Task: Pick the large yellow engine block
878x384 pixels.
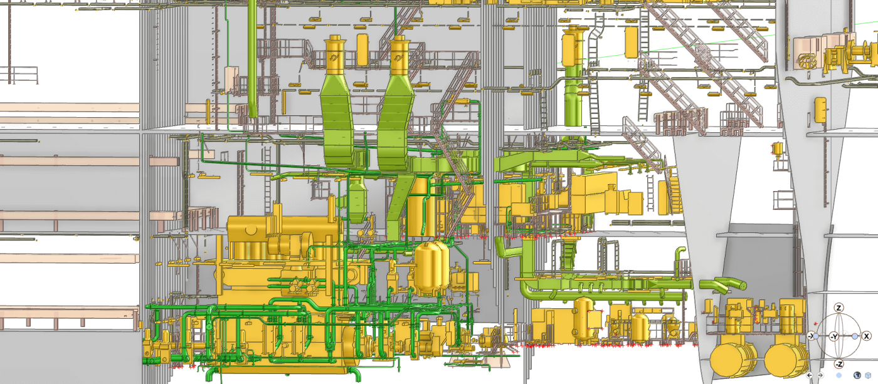Action: point(276,251)
